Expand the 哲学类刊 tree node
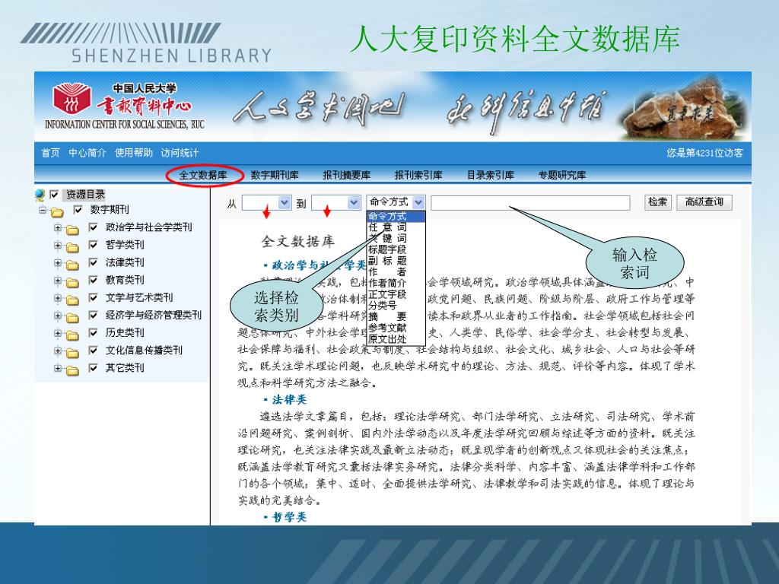The height and width of the screenshot is (584, 779). pos(58,246)
